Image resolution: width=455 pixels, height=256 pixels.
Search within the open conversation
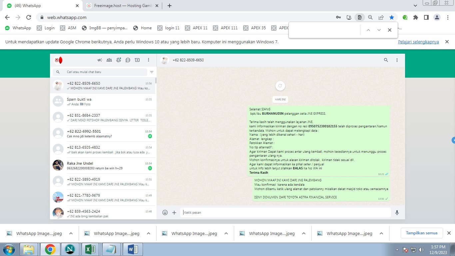[x=386, y=60]
